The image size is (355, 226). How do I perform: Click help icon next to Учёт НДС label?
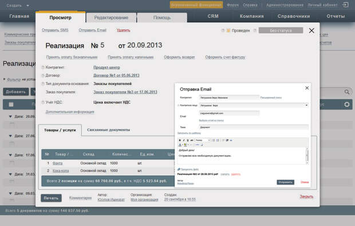pos(43,103)
